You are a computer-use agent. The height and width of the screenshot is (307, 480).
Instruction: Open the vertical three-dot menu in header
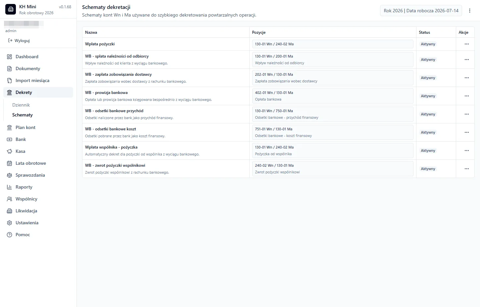[x=470, y=11]
